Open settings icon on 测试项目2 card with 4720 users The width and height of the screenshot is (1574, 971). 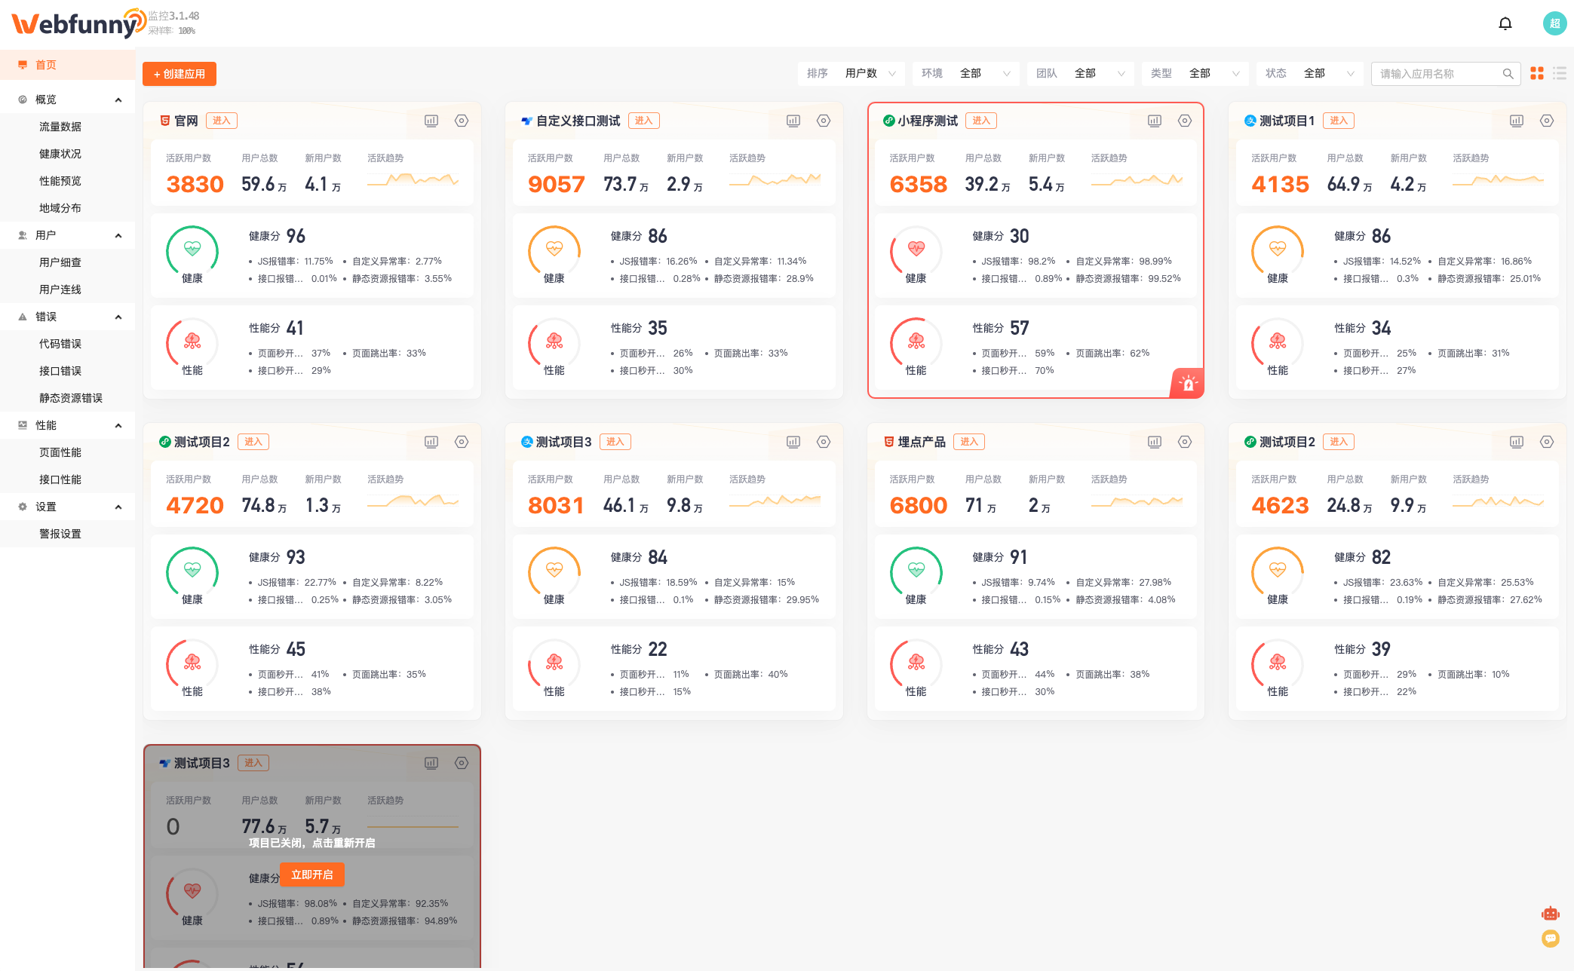point(462,442)
